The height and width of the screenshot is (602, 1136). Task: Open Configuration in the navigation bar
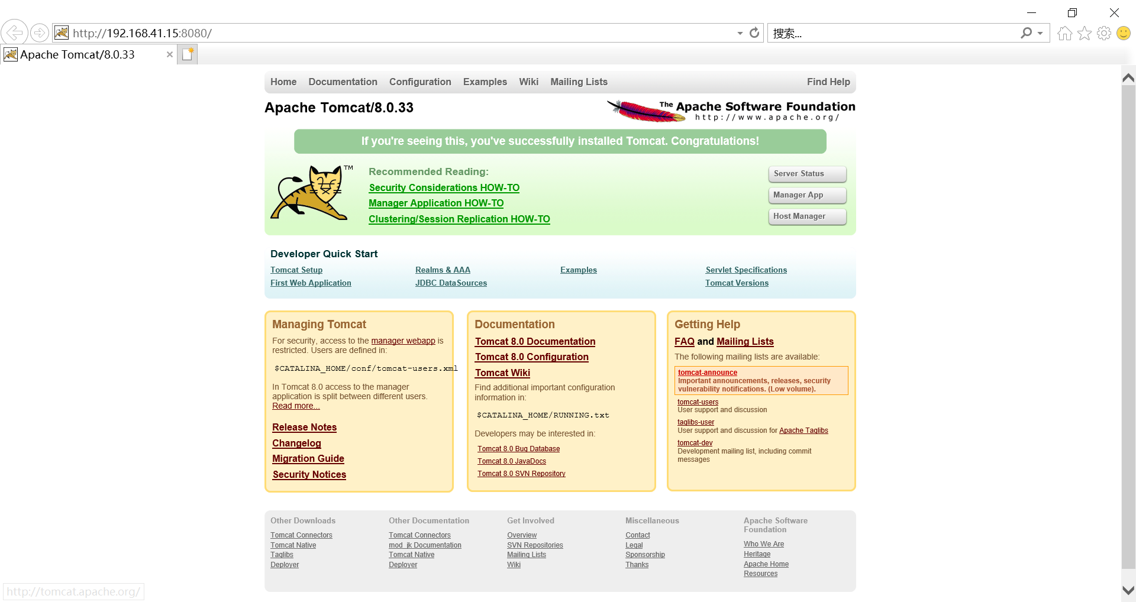(x=420, y=82)
